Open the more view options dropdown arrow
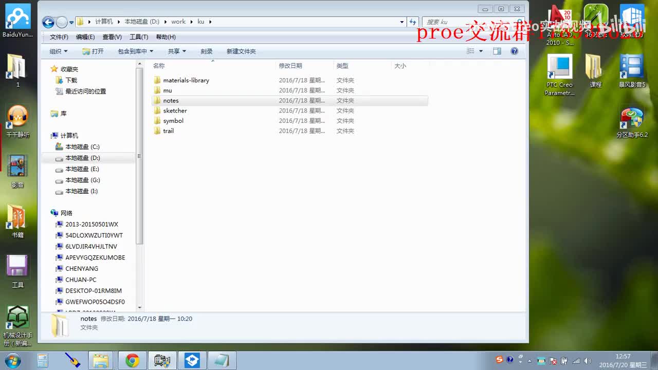 (481, 51)
